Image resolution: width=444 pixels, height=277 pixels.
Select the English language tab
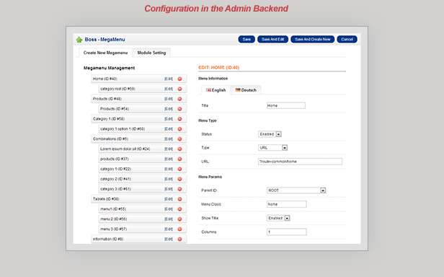(x=216, y=90)
